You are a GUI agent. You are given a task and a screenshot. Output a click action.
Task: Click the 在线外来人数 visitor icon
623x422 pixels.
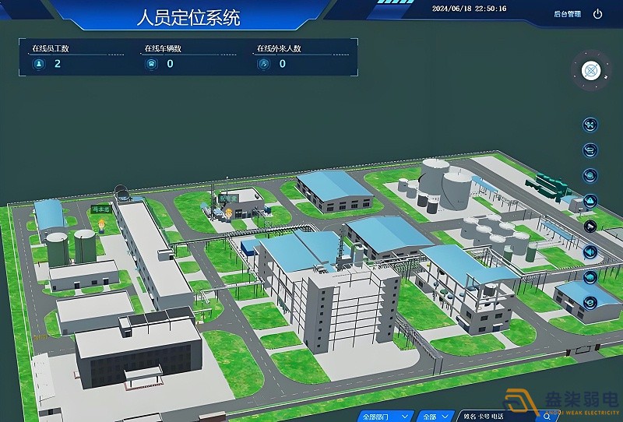point(263,64)
